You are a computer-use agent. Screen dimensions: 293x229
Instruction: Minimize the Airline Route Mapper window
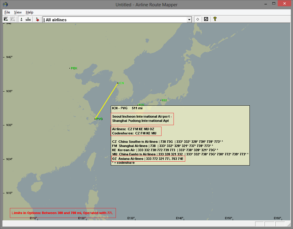point(265,4)
